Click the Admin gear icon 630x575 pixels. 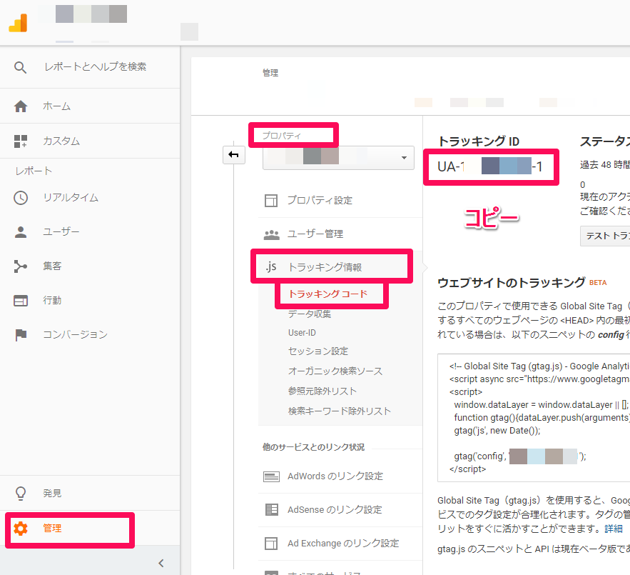pyautogui.click(x=21, y=529)
